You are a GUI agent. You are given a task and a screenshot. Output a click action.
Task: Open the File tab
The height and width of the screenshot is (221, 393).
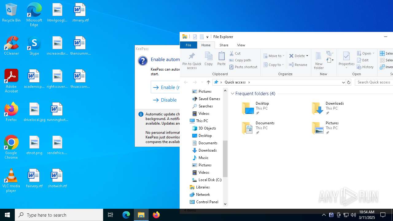click(189, 45)
